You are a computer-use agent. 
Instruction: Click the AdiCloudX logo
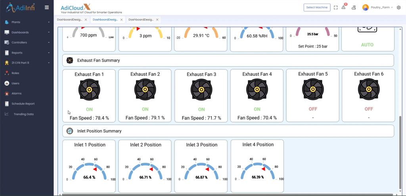coord(92,9)
